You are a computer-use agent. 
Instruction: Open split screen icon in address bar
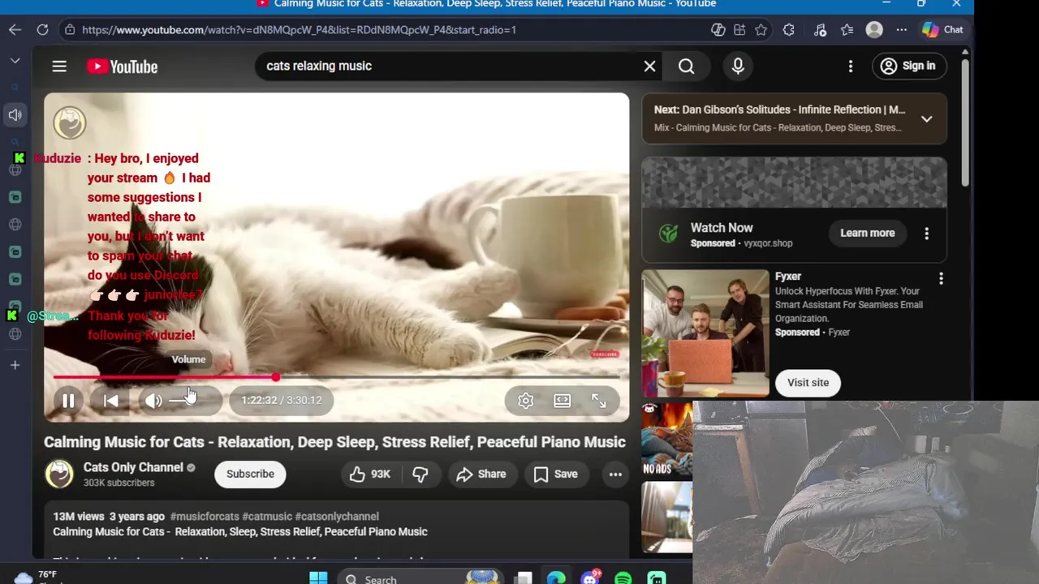coord(739,30)
